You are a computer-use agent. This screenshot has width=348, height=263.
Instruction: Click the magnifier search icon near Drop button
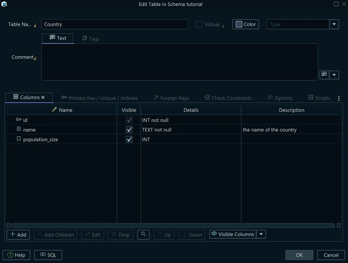click(143, 235)
